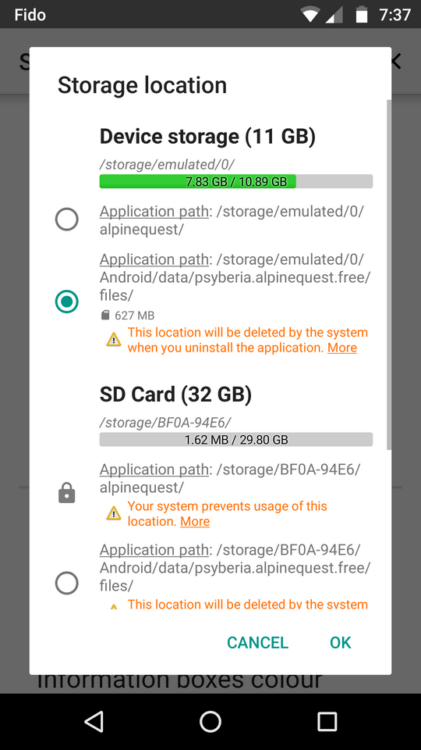Tap the recent apps square button
This screenshot has height=750, width=421.
click(327, 721)
